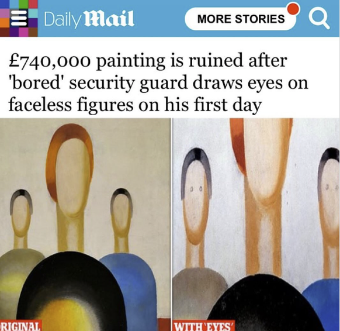Click the red ORIGINAL caption label
340x331 pixels.
coord(20,326)
